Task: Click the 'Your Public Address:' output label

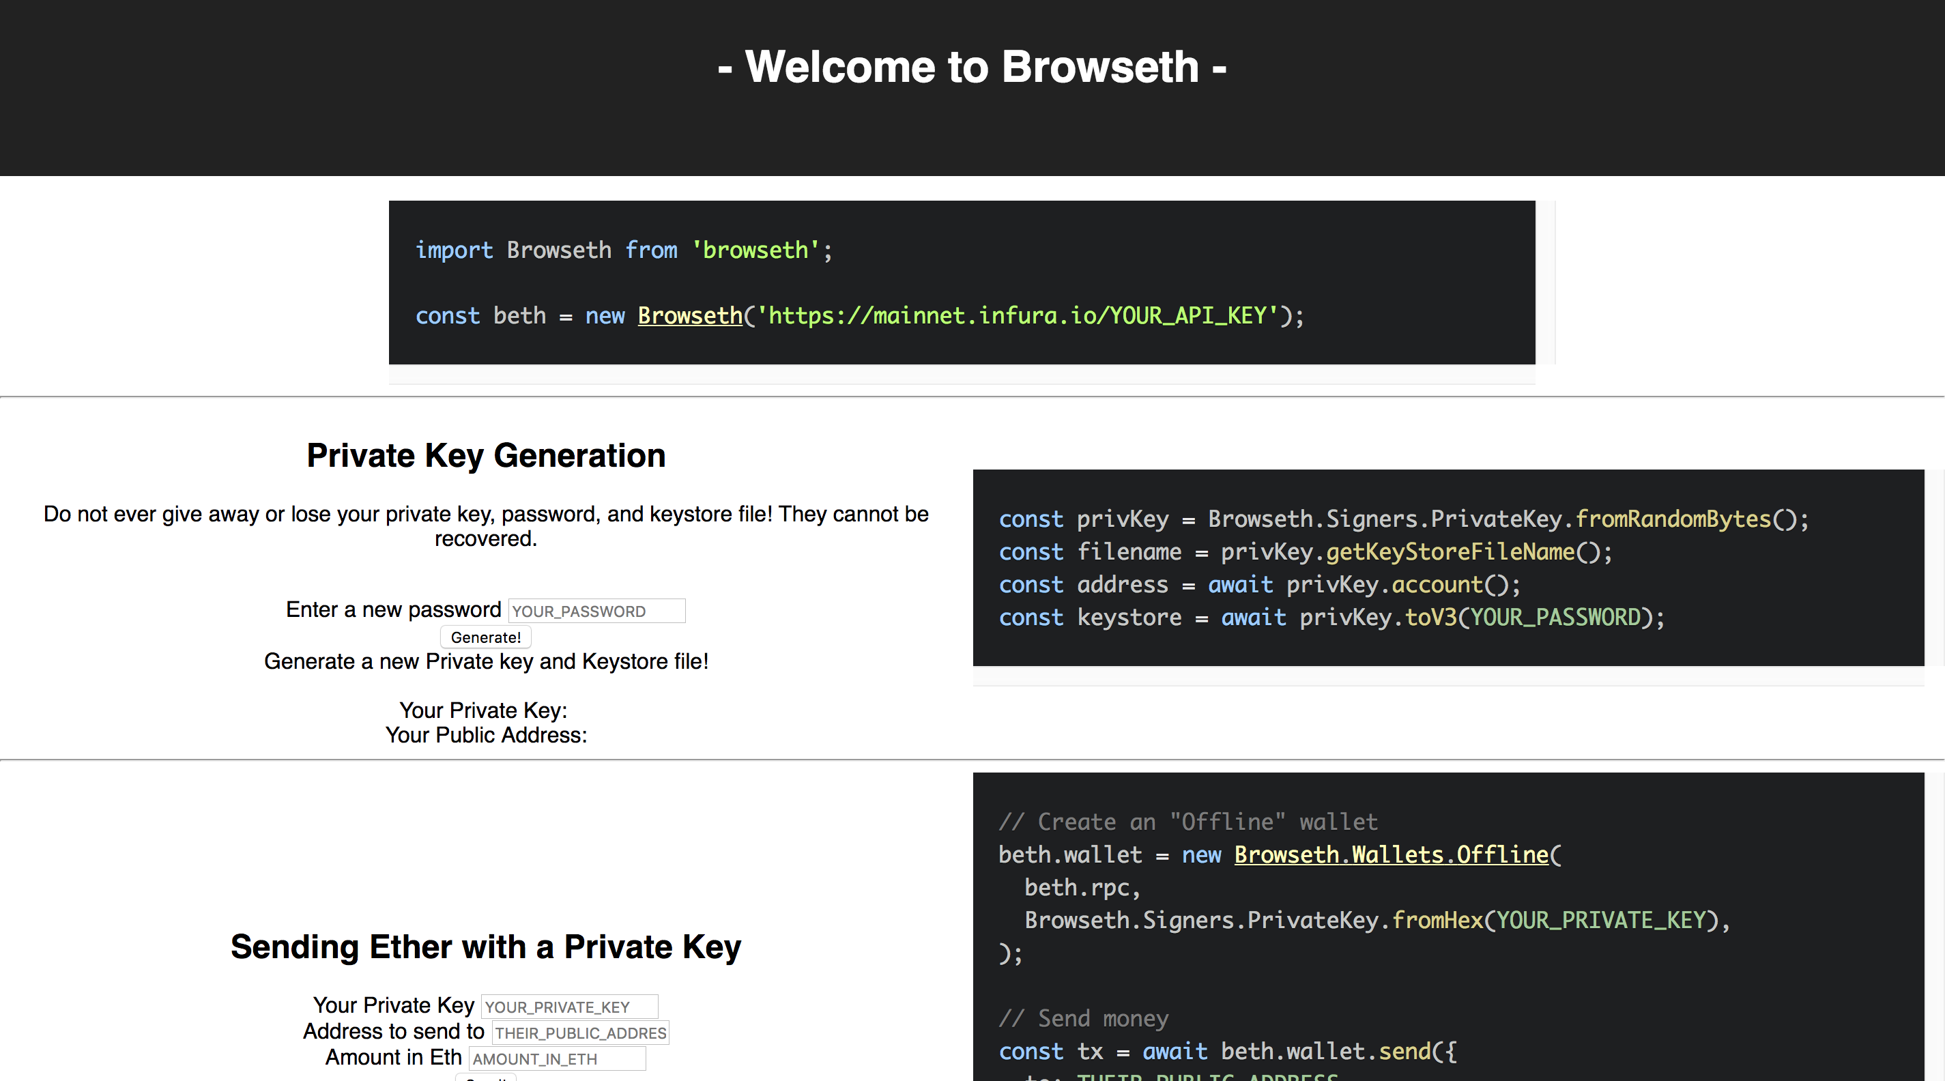Action: tap(485, 735)
